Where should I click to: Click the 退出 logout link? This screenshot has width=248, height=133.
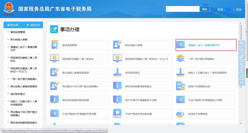coord(239,9)
